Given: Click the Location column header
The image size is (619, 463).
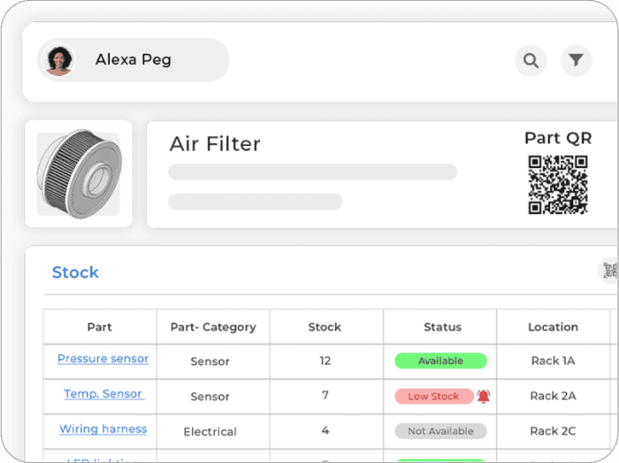Looking at the screenshot, I should tap(553, 327).
